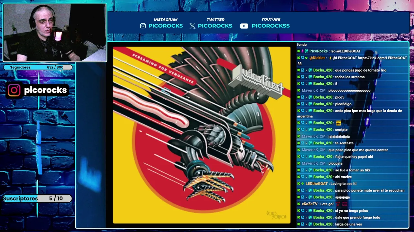Click the Kick badge beside PicoRocks in chat
The height and width of the screenshot is (232, 414).
tap(299, 51)
